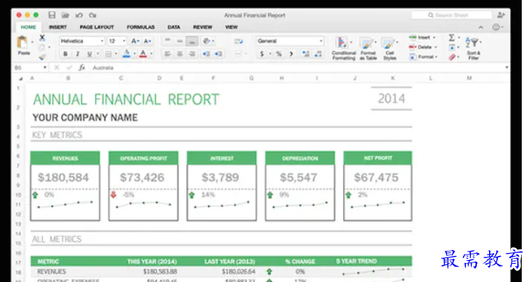Image resolution: width=529 pixels, height=282 pixels.
Task: Toggle bottom vertical alignment
Action: click(192, 41)
